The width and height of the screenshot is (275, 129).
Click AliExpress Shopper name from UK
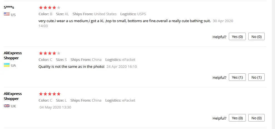[13, 96]
